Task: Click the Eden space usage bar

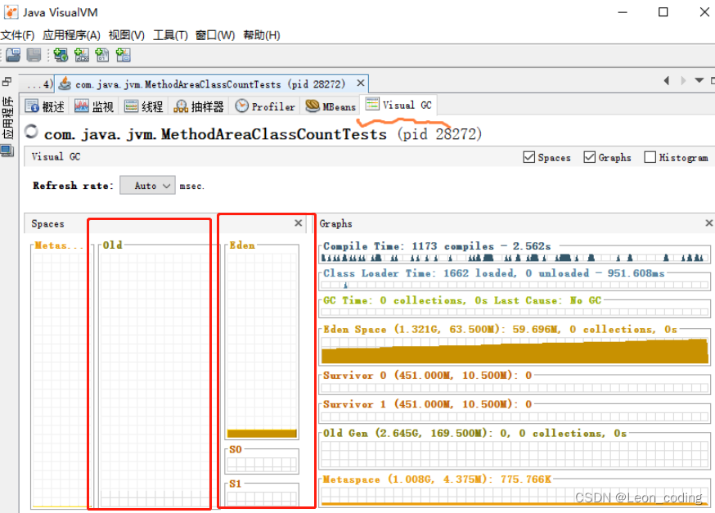Action: [x=262, y=433]
